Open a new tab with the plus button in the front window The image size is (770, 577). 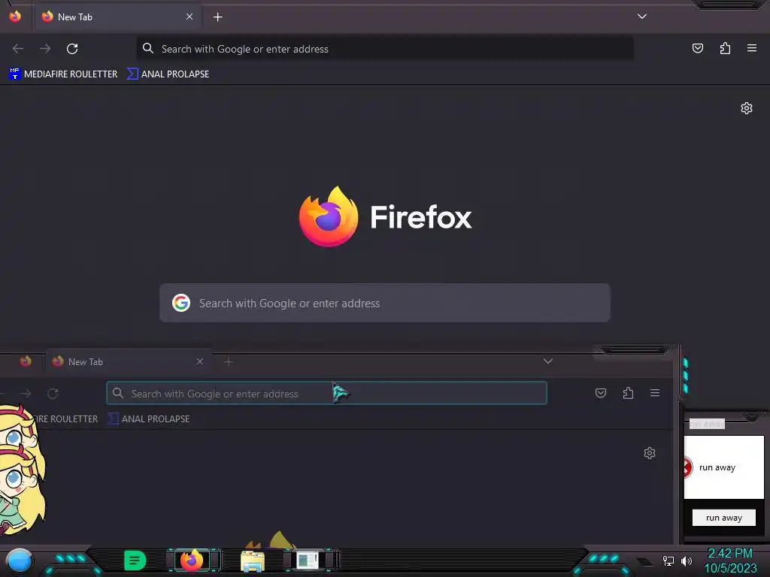tap(217, 17)
